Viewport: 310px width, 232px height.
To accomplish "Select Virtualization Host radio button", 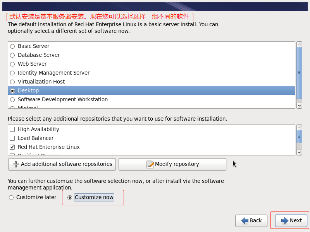I will pyautogui.click(x=12, y=82).
